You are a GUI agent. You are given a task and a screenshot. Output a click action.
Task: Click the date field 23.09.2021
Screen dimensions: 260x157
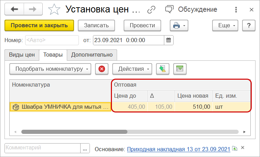click(x=128, y=40)
